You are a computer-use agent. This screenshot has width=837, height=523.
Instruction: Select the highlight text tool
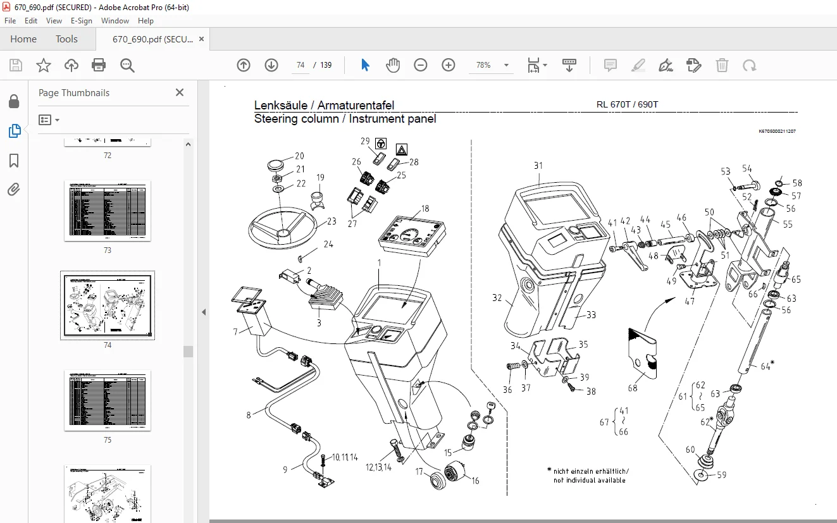(x=638, y=65)
